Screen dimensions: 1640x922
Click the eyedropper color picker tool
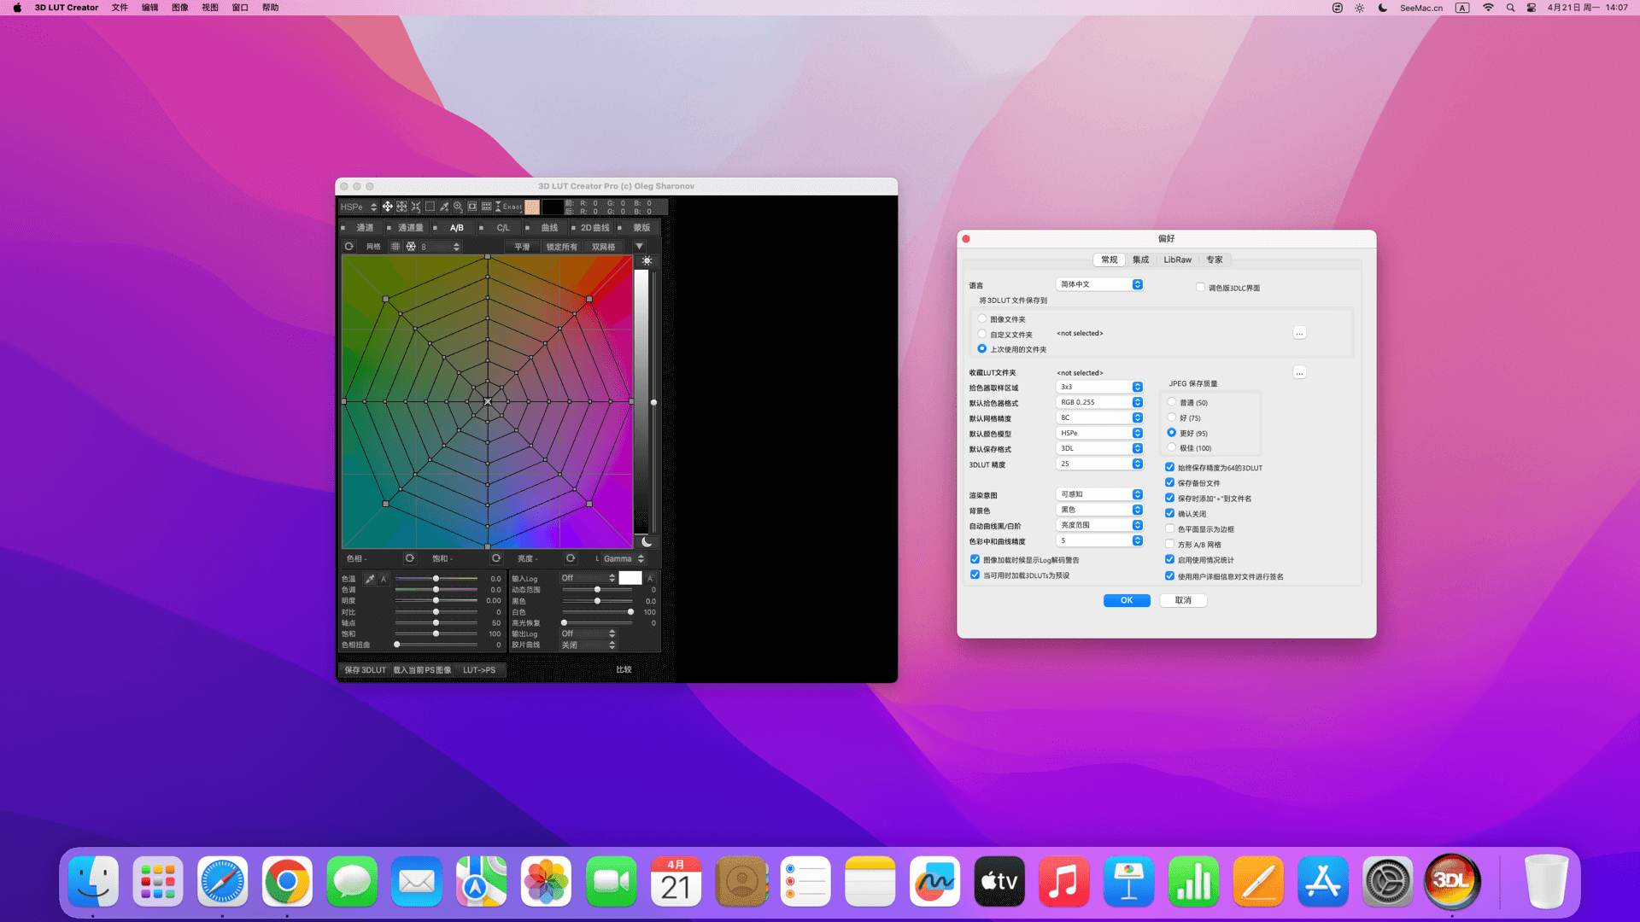(x=444, y=207)
